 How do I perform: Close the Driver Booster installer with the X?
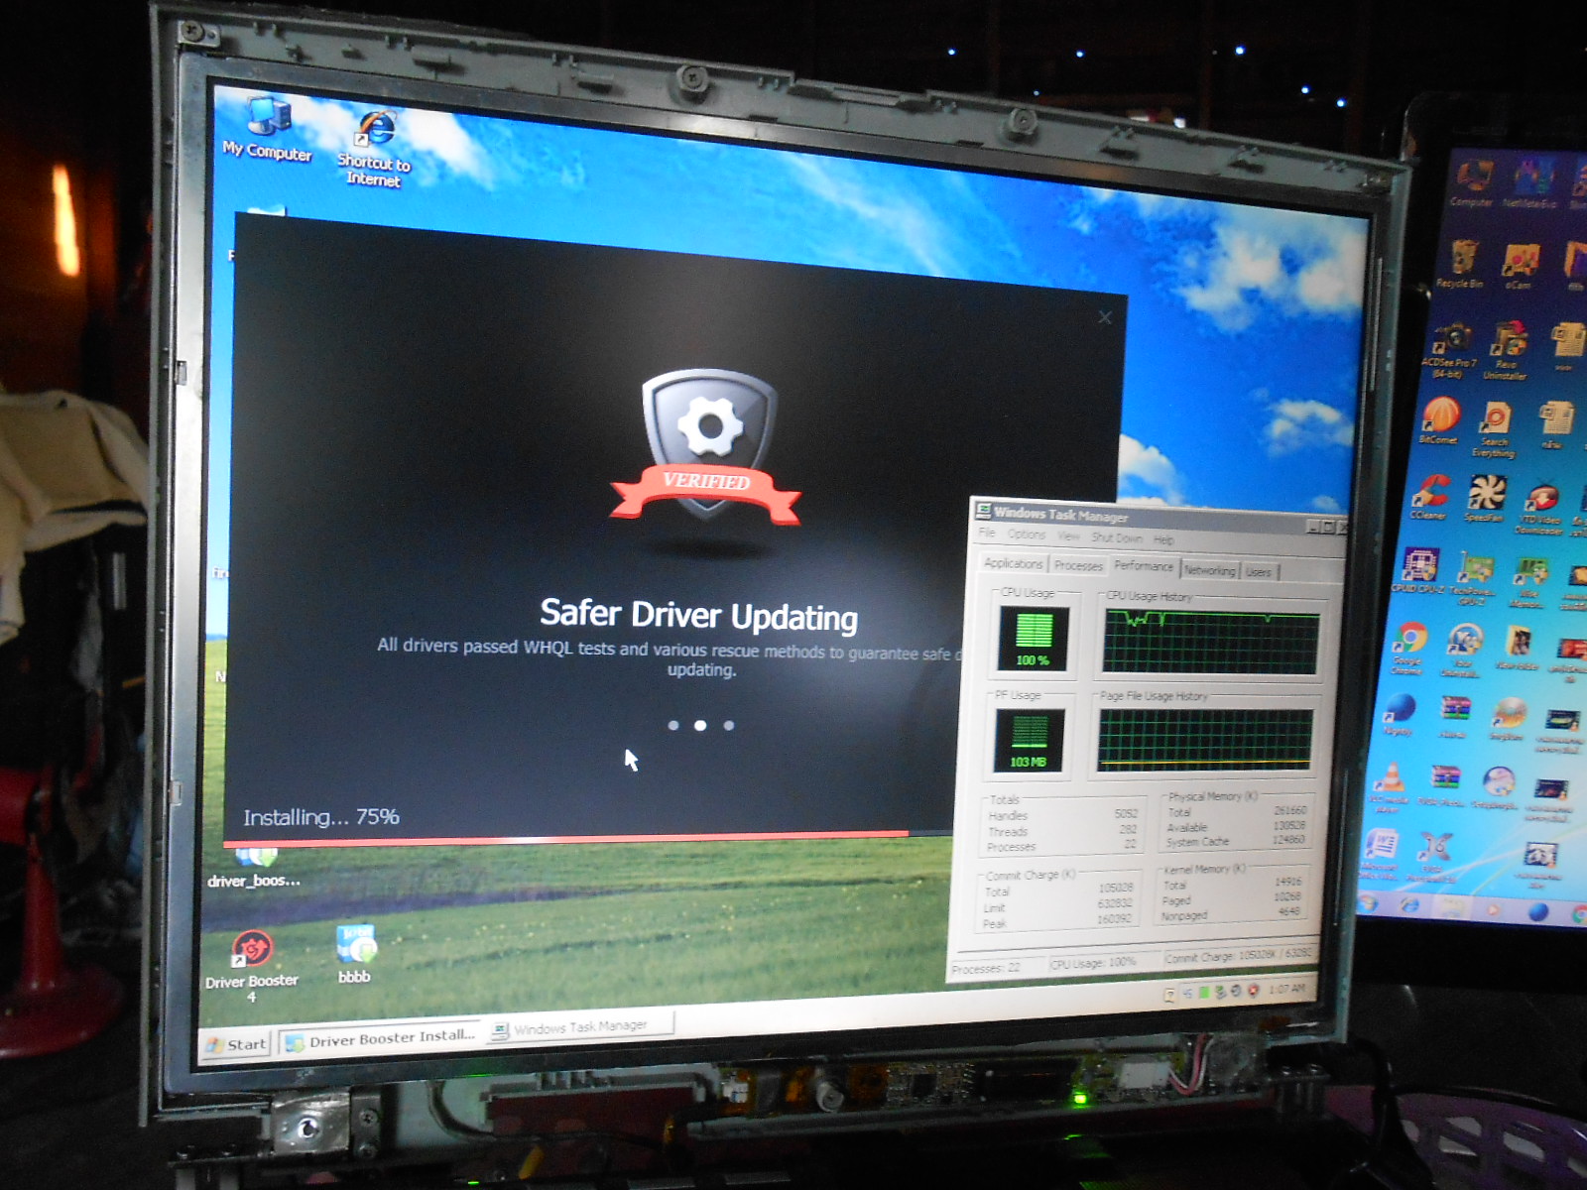[x=1105, y=317]
